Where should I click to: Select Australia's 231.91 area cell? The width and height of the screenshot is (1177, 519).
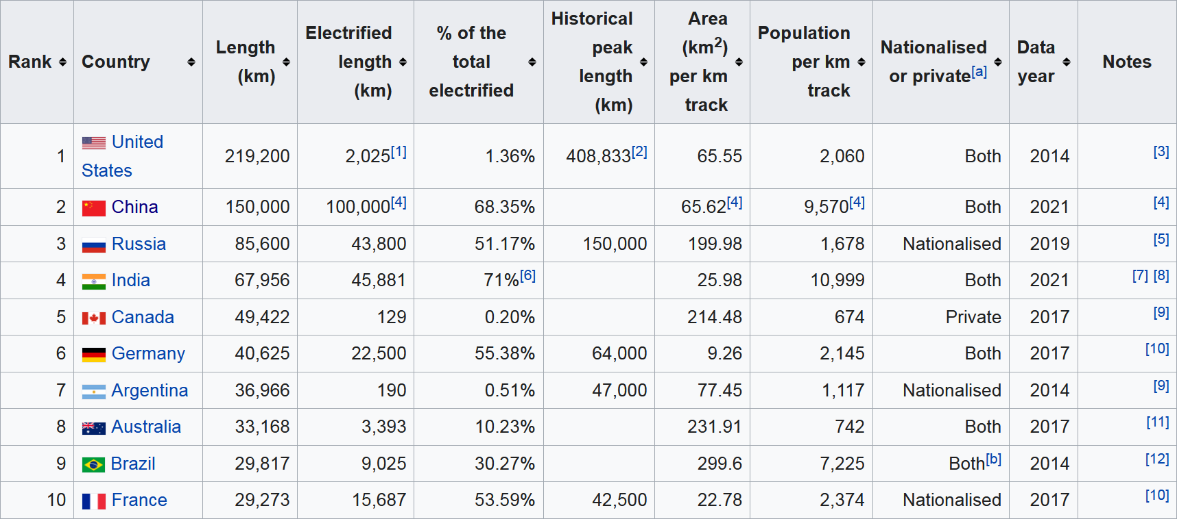pos(702,427)
